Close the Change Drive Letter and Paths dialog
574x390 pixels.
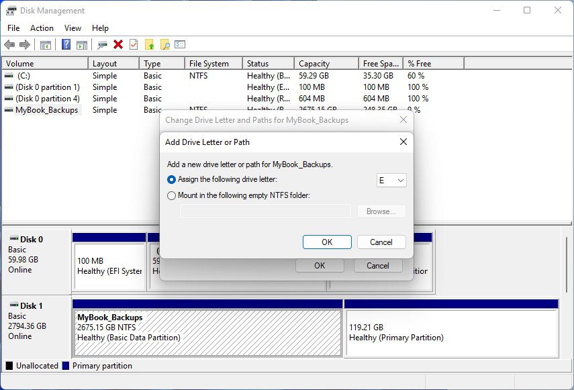(x=403, y=119)
